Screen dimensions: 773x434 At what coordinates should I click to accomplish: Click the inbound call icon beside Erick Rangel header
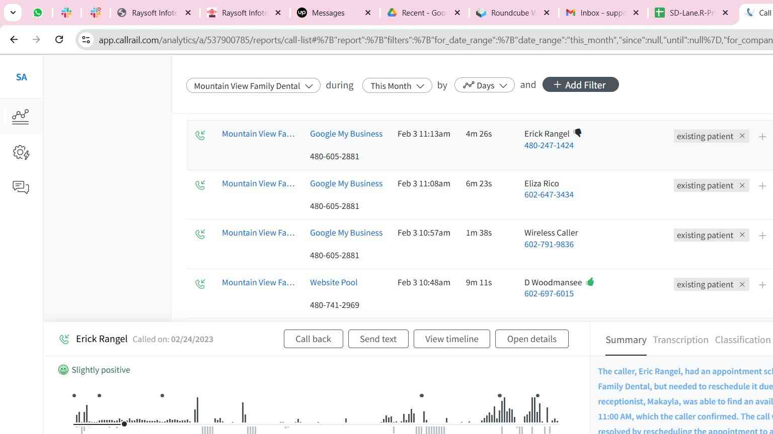coord(64,340)
